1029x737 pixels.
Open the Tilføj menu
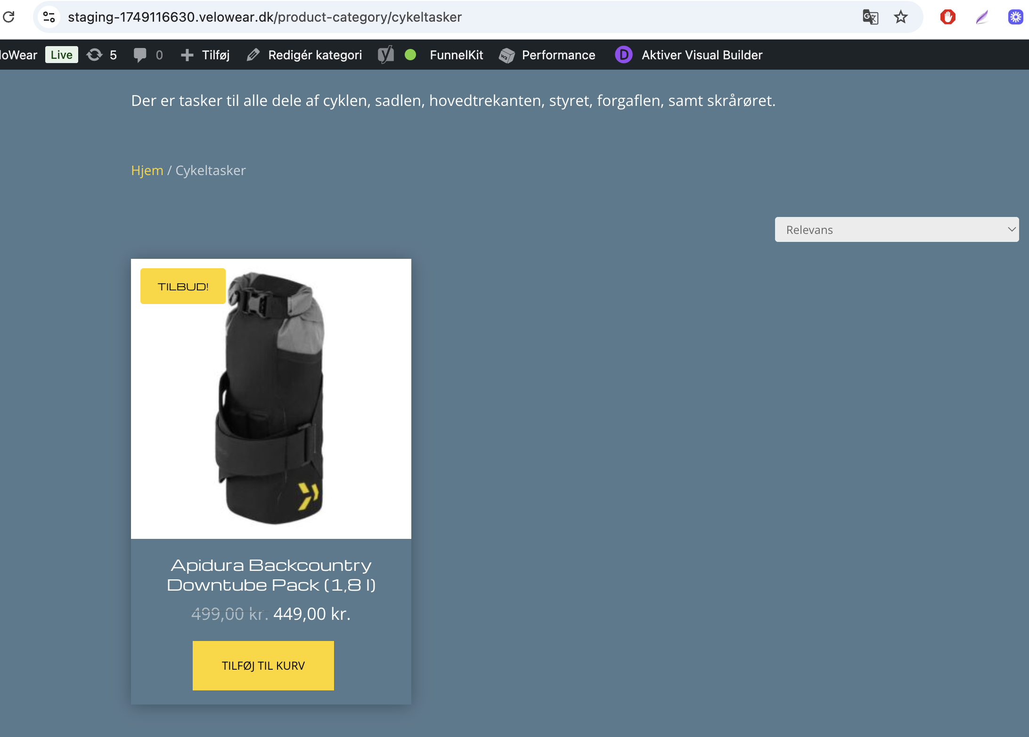tap(205, 55)
